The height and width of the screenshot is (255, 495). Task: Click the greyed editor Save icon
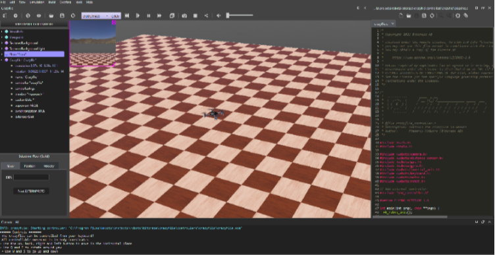(417, 16)
